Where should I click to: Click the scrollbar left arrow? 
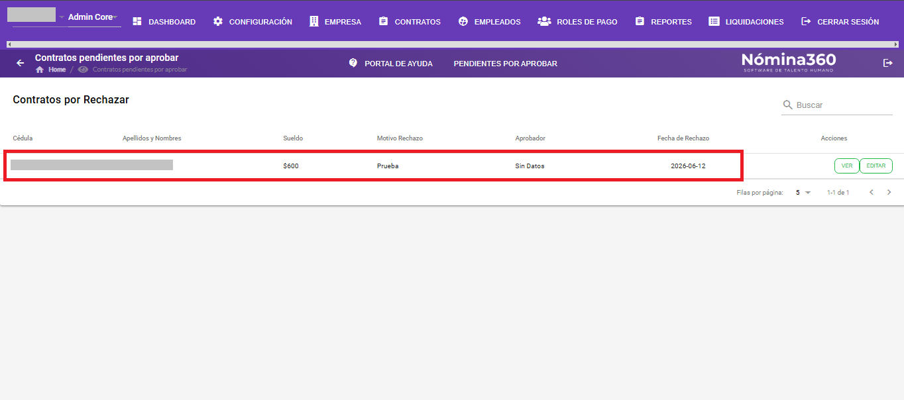9,44
